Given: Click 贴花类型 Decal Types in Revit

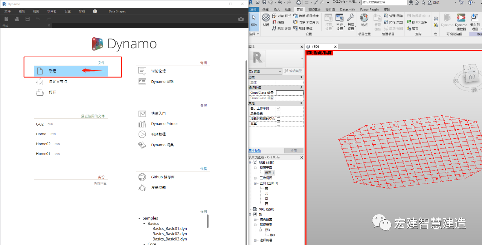Looking at the screenshot, I should [394, 22].
